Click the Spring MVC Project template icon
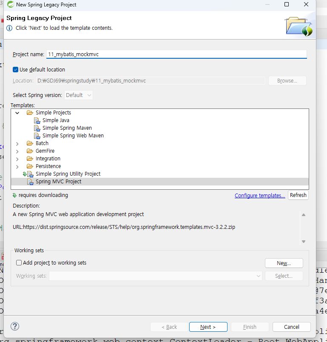The width and height of the screenshot is (327, 342). point(30,182)
